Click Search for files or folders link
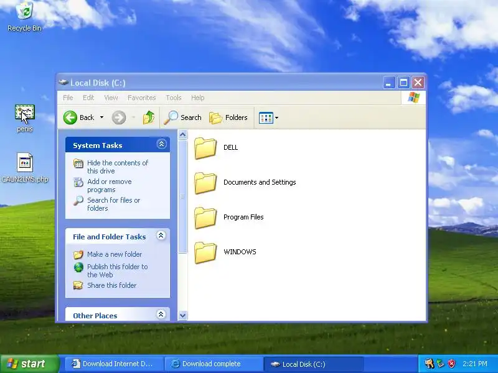The image size is (498, 373). point(114,205)
